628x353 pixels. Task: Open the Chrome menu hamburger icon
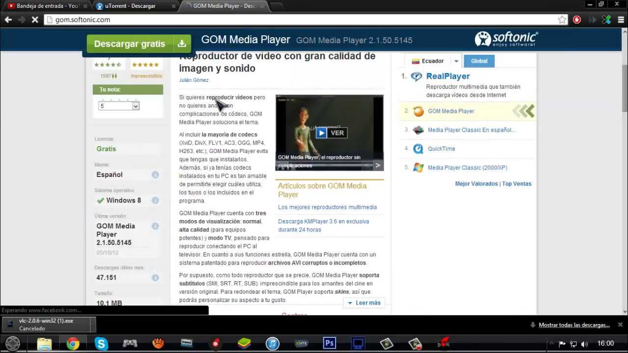tap(621, 20)
